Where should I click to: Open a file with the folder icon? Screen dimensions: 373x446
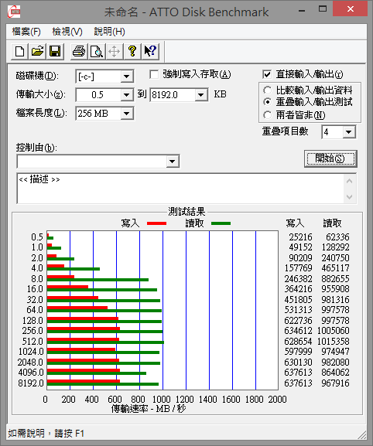[x=37, y=52]
